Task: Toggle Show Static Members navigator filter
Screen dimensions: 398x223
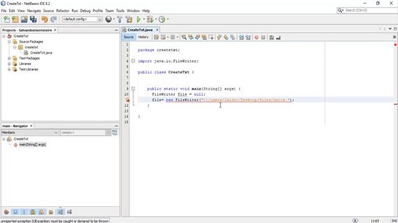Action: (x=24, y=212)
